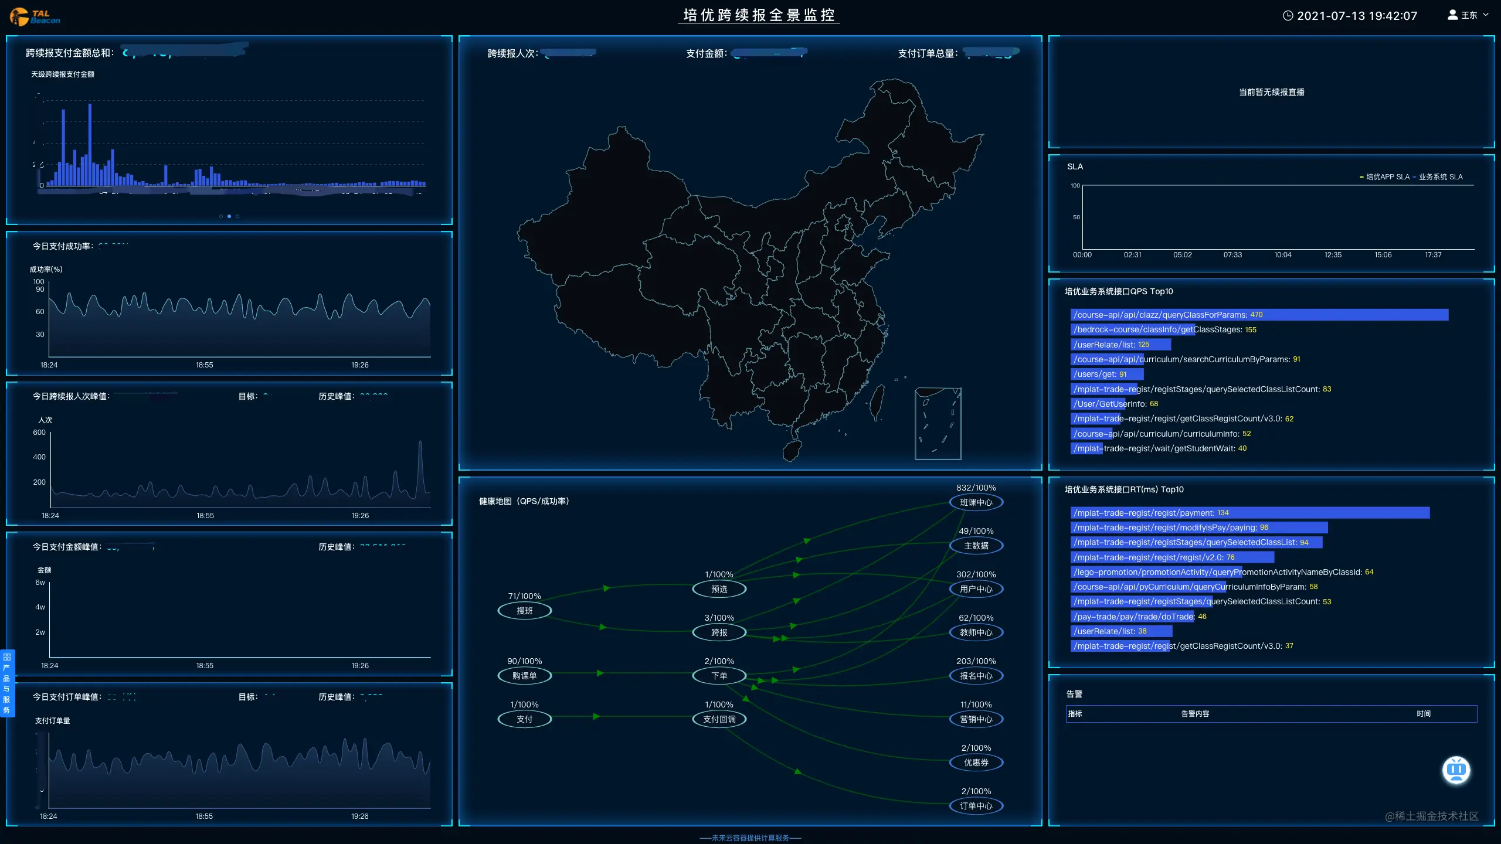The height and width of the screenshot is (844, 1501).
Task: Click the 当前暂无续报直播 message
Action: point(1271,92)
